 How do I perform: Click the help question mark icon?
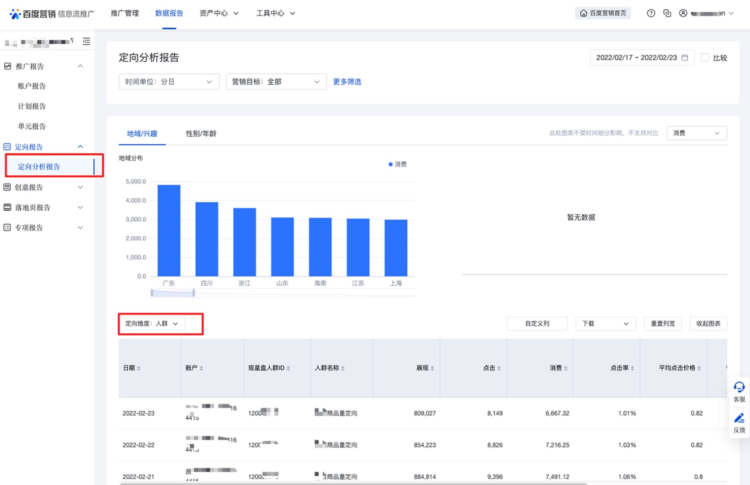pyautogui.click(x=651, y=13)
